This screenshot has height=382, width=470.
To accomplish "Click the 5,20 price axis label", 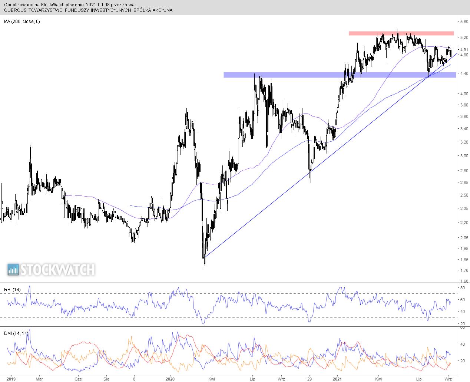I will point(463,37).
